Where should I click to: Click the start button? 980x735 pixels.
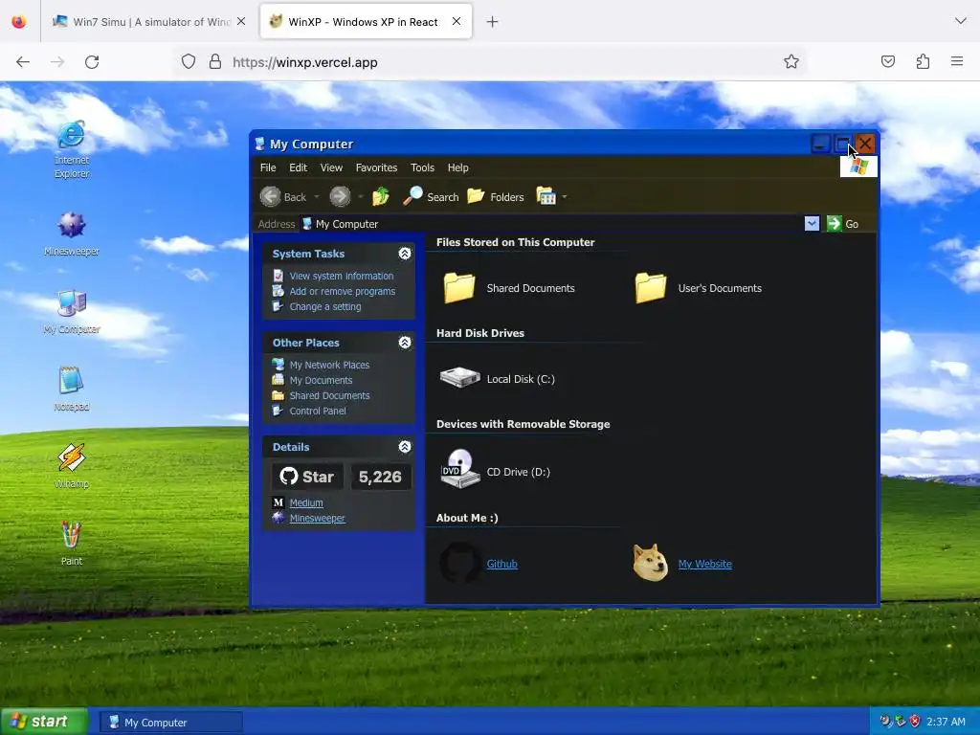[44, 722]
